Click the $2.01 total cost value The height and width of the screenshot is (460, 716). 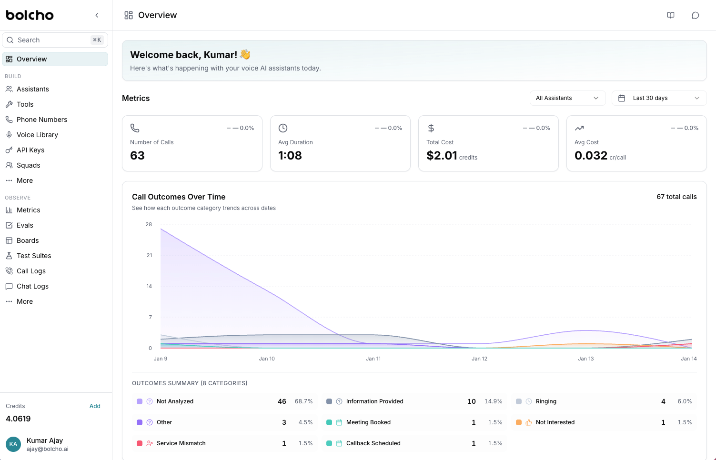point(442,156)
